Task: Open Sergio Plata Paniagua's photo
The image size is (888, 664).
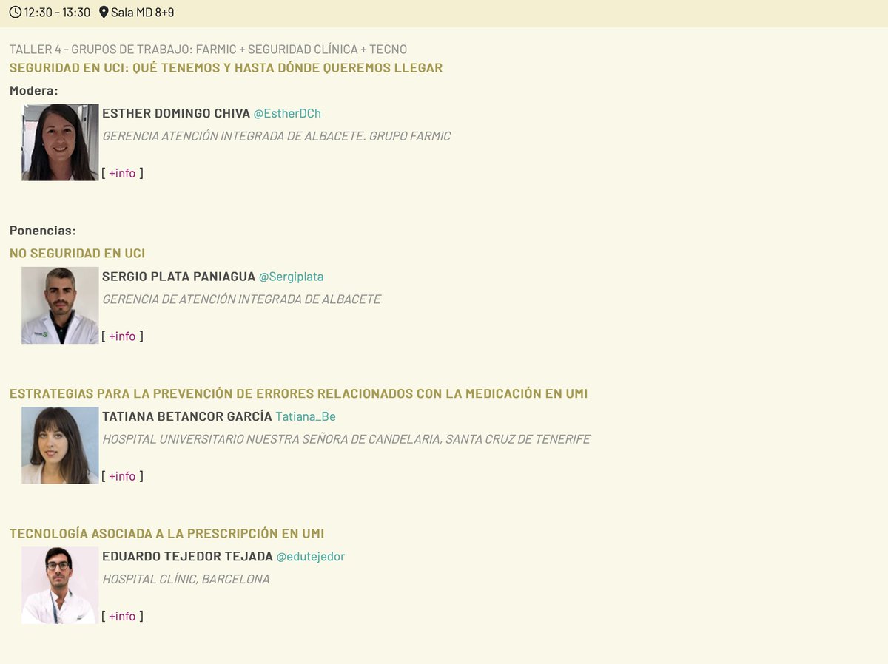Action: point(60,305)
